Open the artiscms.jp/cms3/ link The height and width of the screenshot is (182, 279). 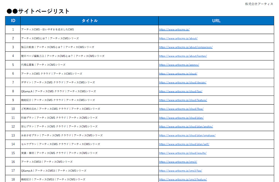pyautogui.click(x=178, y=162)
